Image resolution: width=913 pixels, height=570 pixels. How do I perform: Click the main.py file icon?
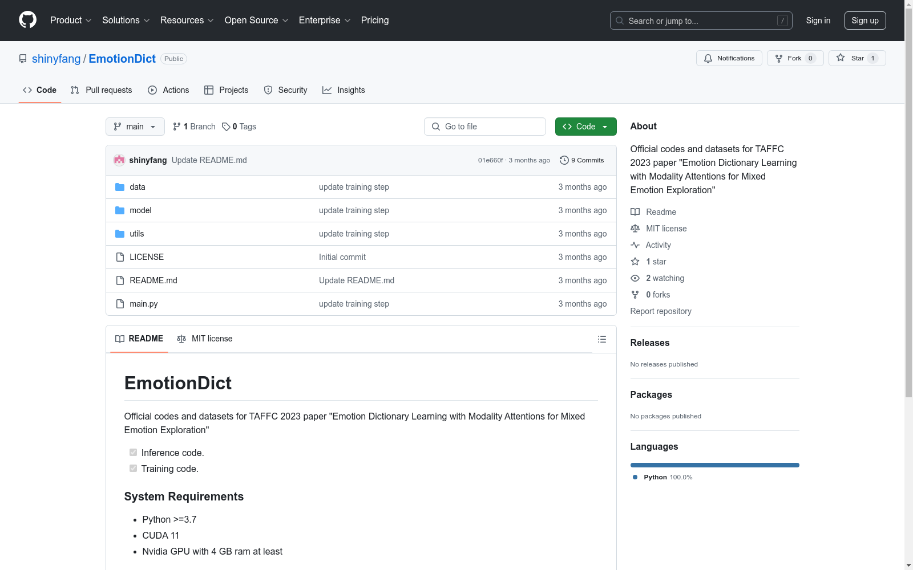(x=120, y=304)
